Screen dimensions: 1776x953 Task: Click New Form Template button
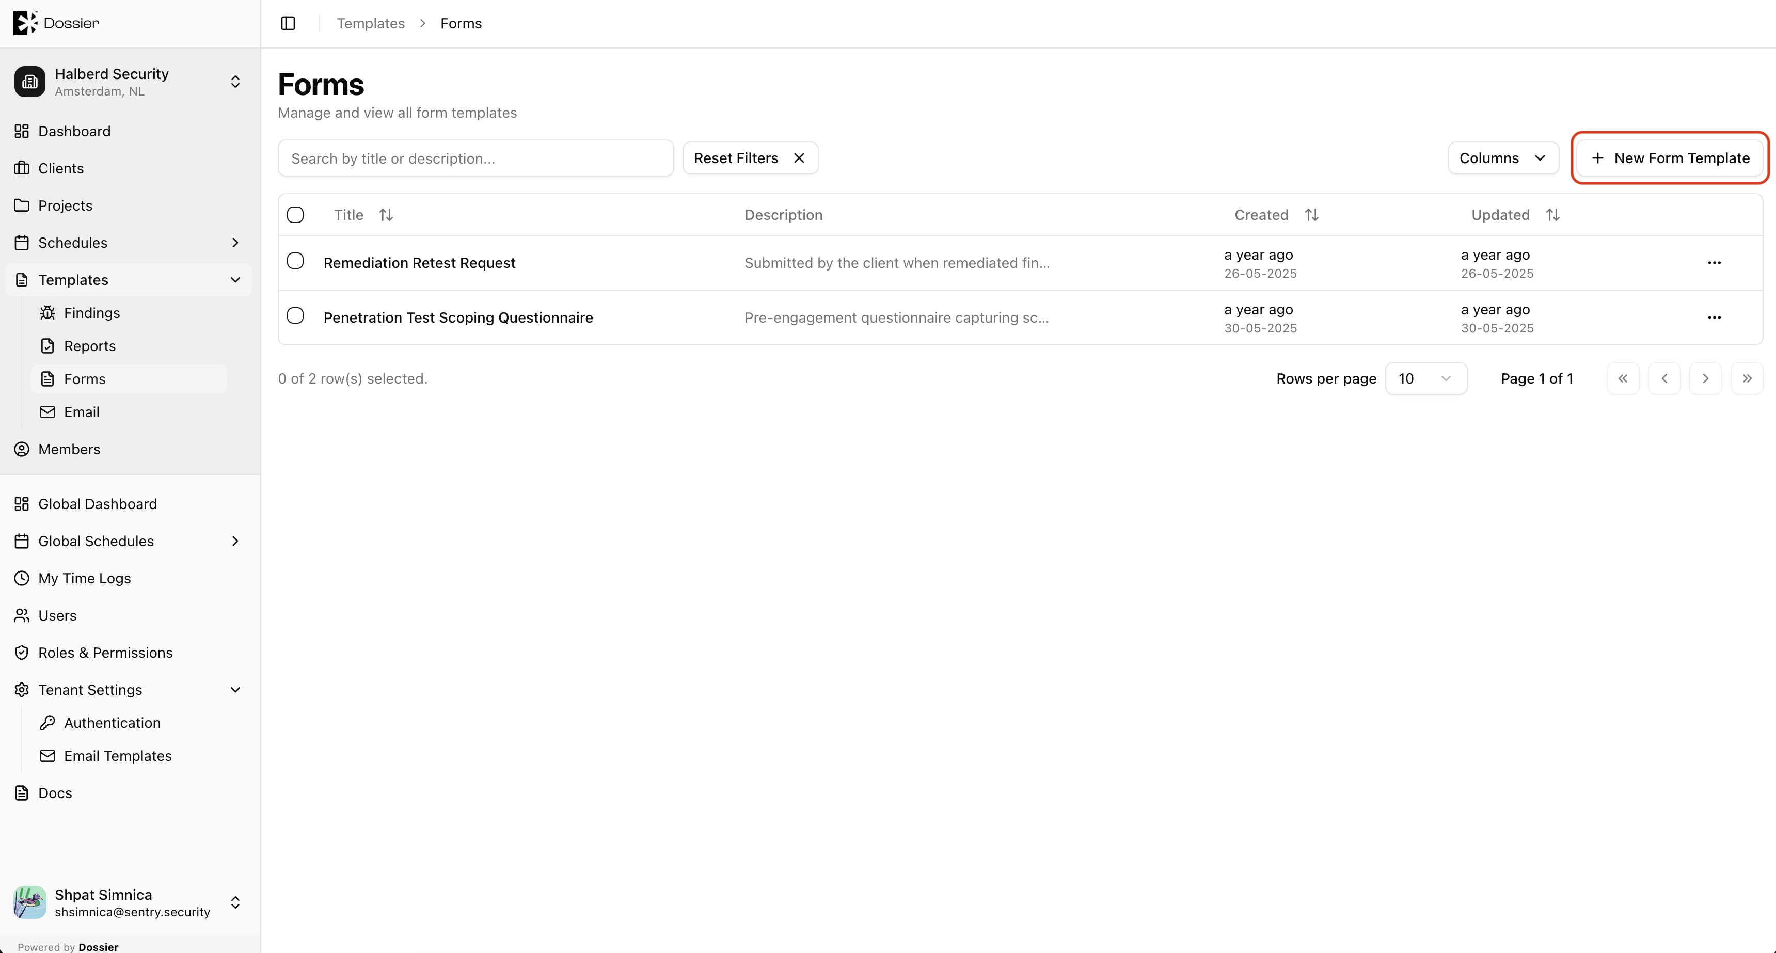[x=1669, y=158]
